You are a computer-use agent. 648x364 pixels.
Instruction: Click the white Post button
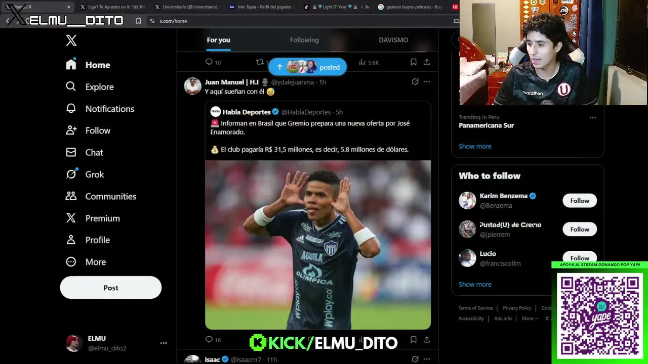click(x=111, y=288)
